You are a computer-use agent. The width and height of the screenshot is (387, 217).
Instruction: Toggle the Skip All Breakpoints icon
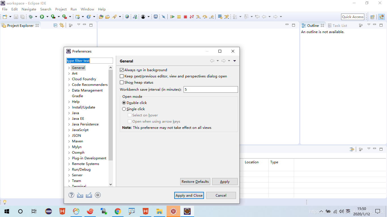coord(163,17)
